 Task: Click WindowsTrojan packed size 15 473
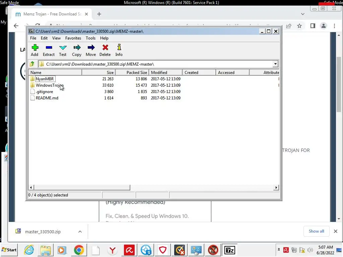click(x=141, y=85)
